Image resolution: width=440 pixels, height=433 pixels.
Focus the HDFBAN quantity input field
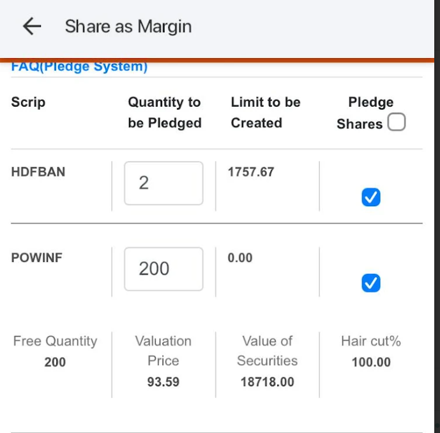[x=163, y=183]
